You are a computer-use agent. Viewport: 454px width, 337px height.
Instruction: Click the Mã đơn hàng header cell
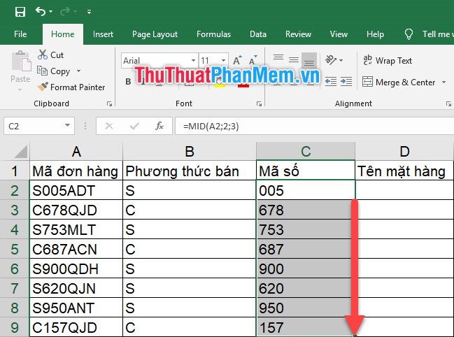coord(76,171)
